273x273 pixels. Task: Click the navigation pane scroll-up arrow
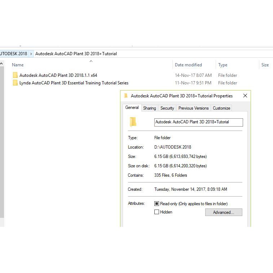pos(1,64)
